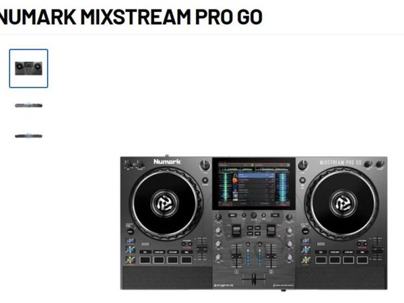The image size is (404, 303).
Task: Click the NUMARK MIXSTREAM PRO GO heading
Action: coord(130,16)
